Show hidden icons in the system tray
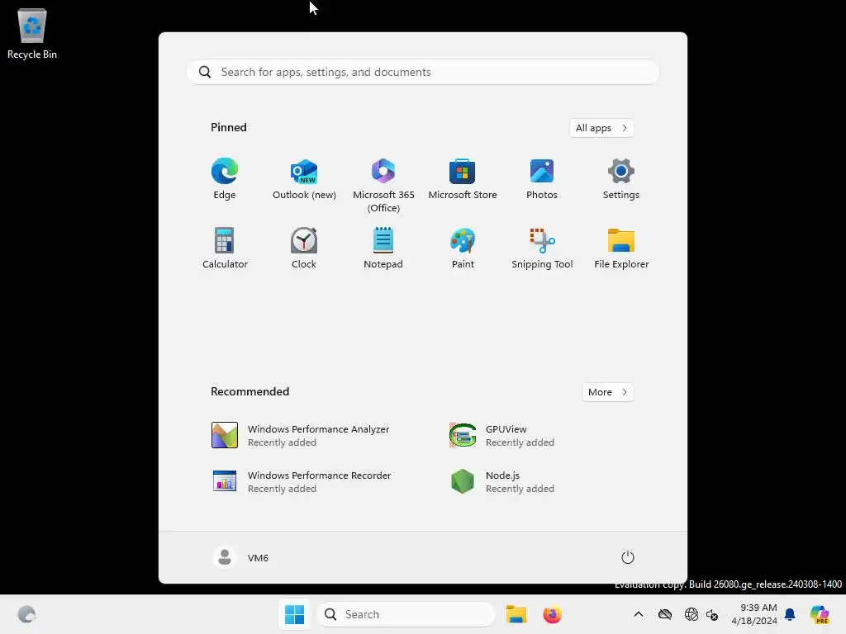The image size is (846, 634). pos(639,614)
